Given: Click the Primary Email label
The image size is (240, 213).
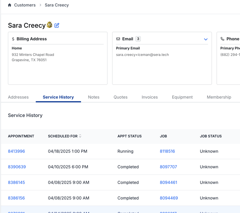Looking at the screenshot, I should pos(128,48).
